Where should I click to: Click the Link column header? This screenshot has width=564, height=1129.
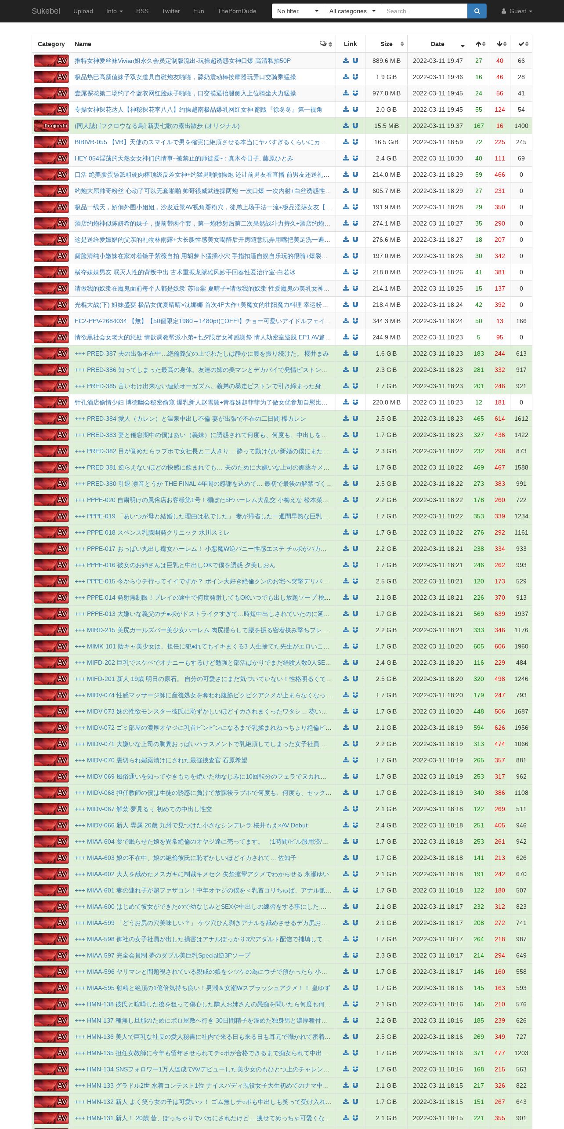pyautogui.click(x=351, y=44)
